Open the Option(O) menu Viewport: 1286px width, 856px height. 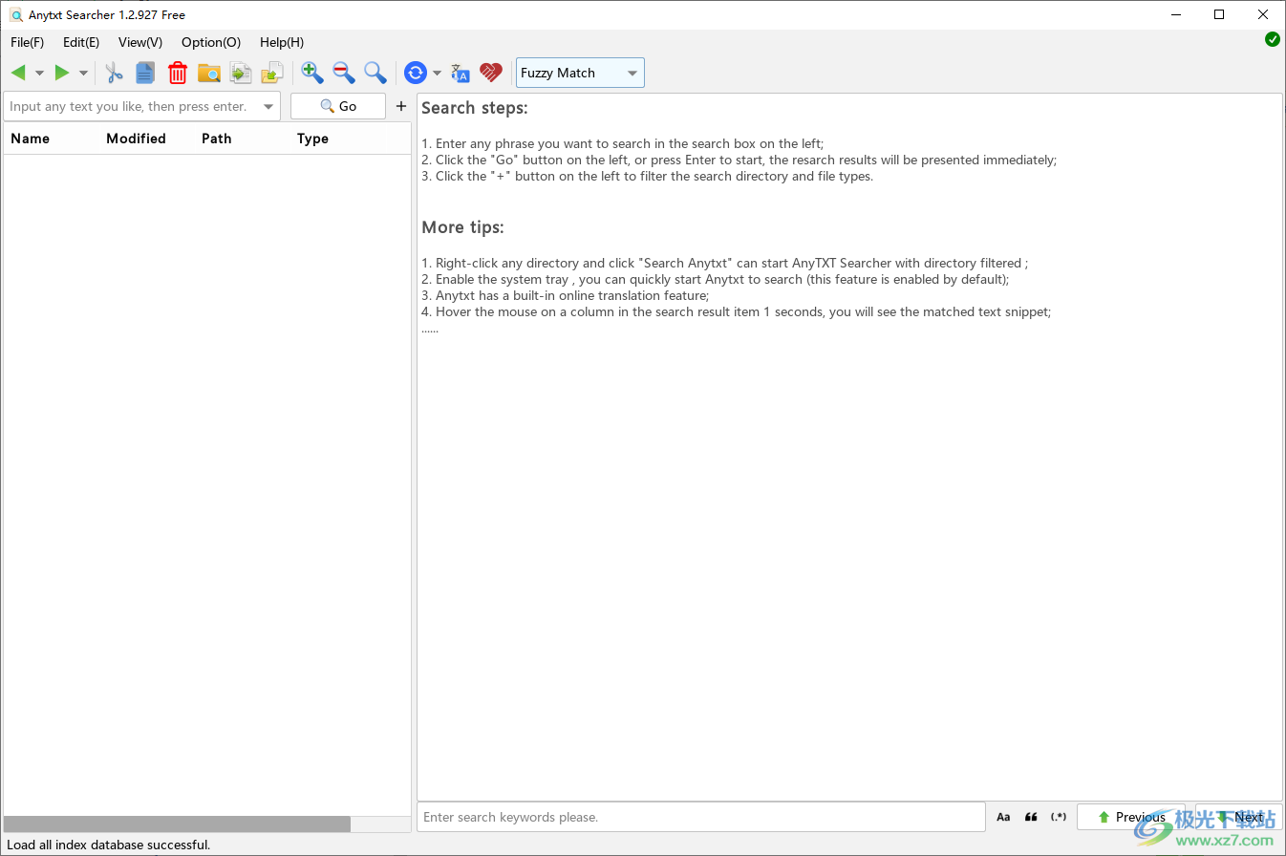[x=211, y=42]
